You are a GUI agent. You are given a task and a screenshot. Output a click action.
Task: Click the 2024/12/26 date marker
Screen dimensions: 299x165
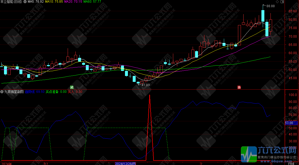pyautogui.click(x=125, y=163)
